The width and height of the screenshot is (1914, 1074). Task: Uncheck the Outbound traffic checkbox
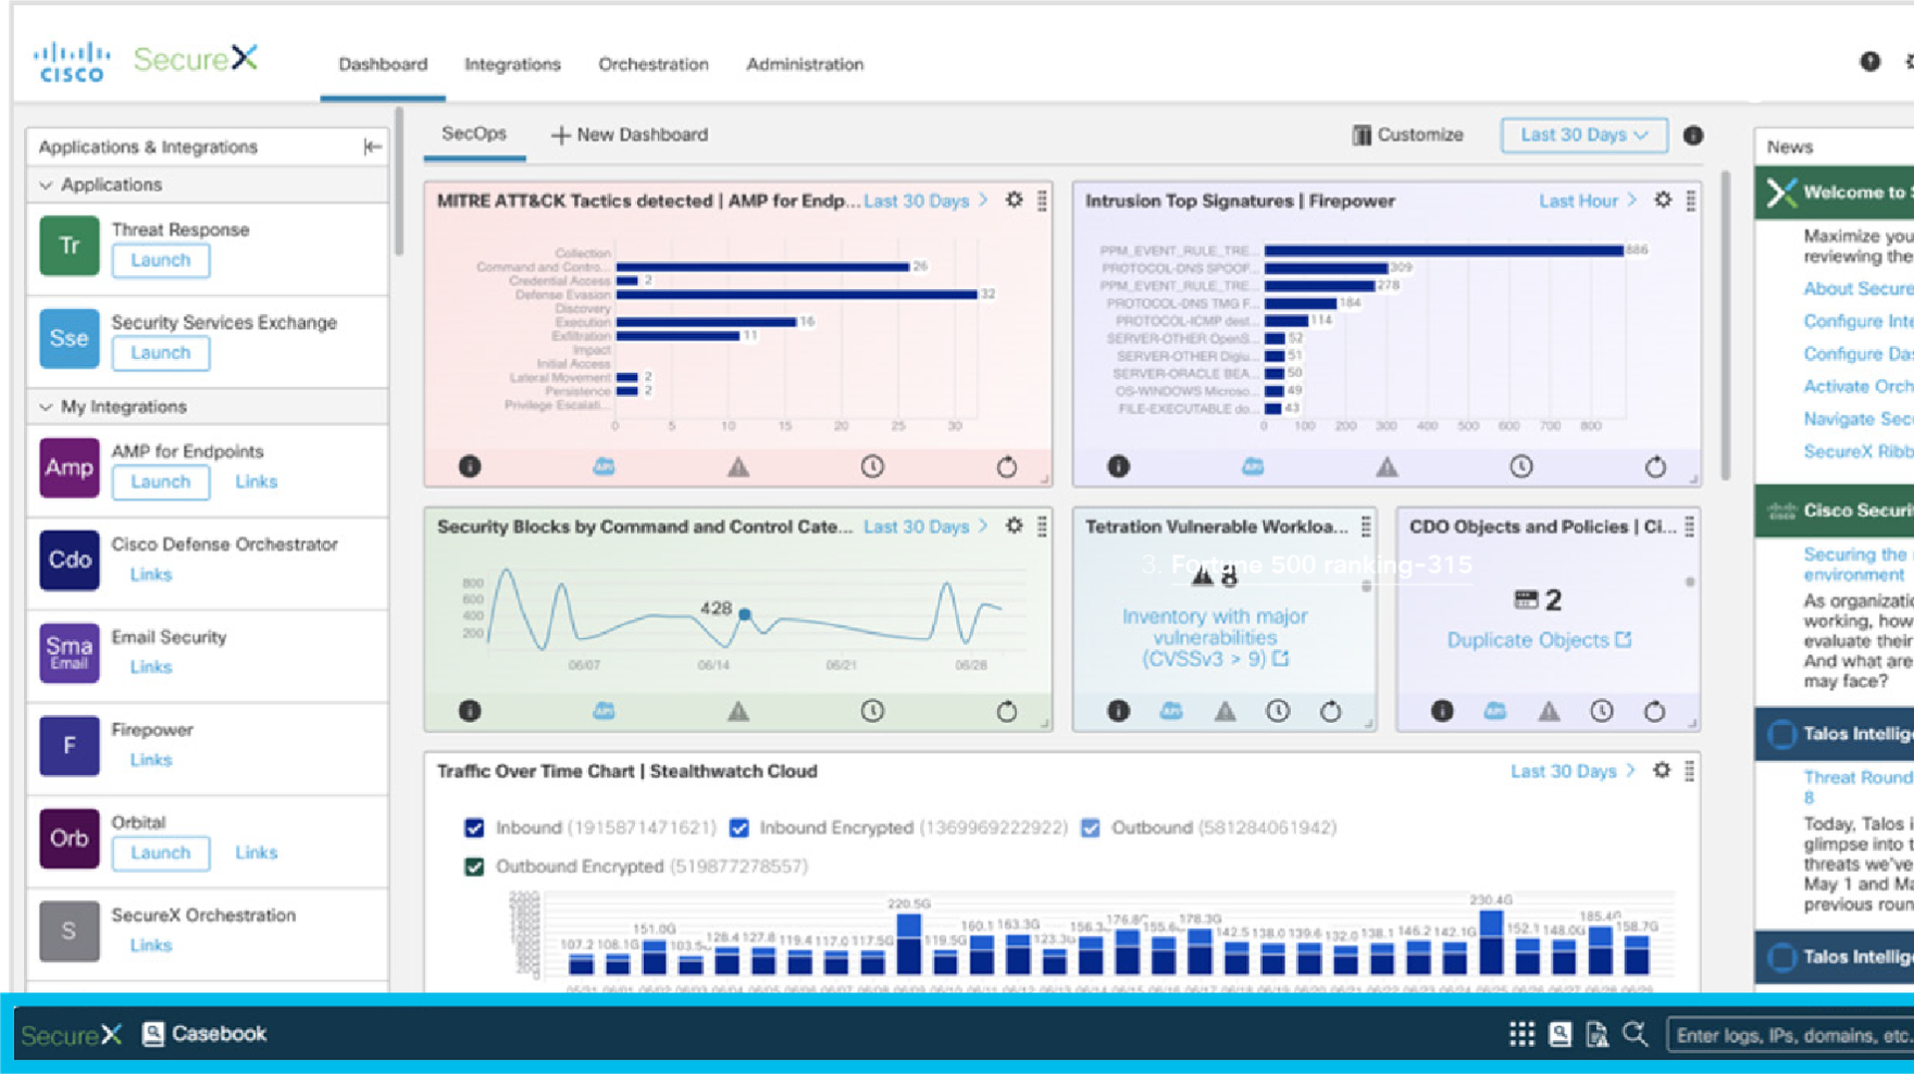[1091, 828]
